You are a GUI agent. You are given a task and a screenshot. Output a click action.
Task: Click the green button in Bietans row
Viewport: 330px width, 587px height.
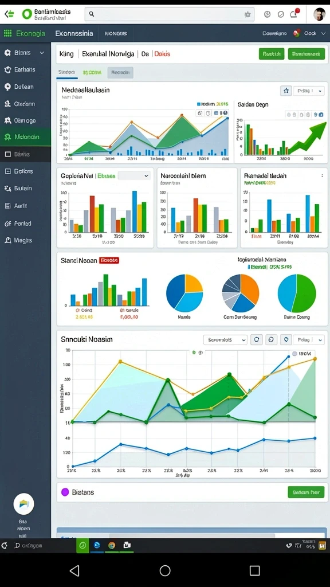pos(306,492)
